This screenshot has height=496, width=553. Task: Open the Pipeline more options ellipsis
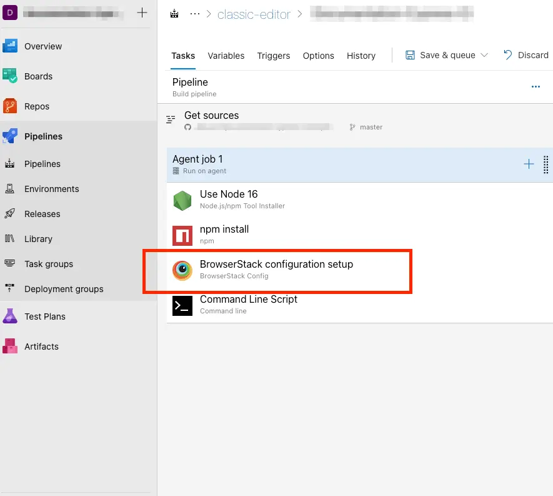536,87
